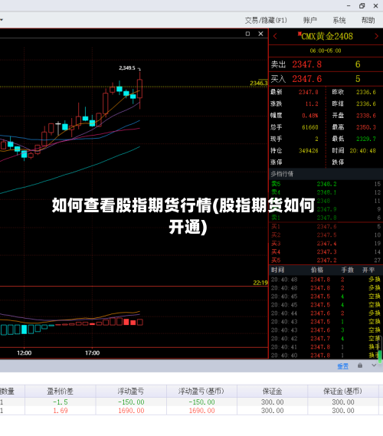Click the 盈利价差 column header
The width and height of the screenshot is (383, 436).
(61, 392)
